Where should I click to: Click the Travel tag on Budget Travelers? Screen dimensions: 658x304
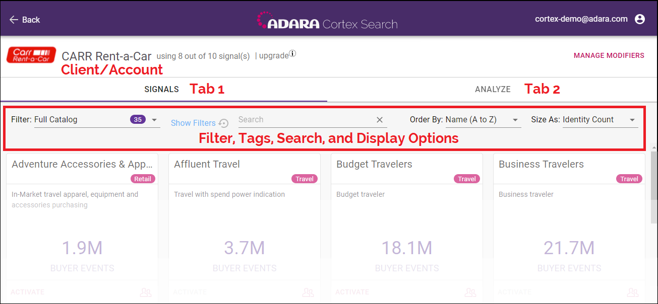(467, 179)
